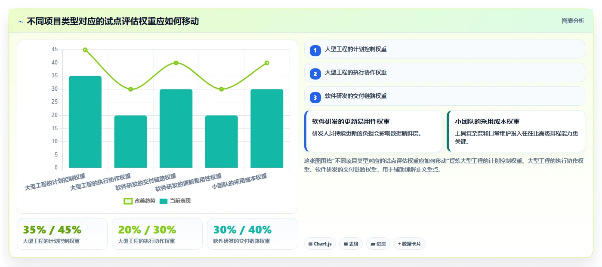Open list item 大型工程的执行协作权重
602x267 pixels.
(445, 73)
